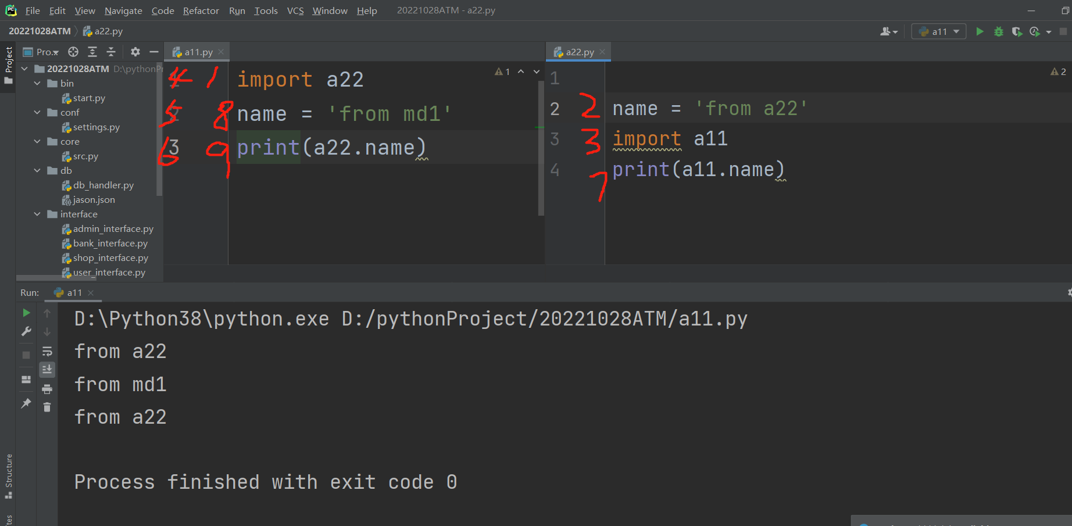The image size is (1072, 526).
Task: Open the Refactor menu
Action: click(201, 10)
